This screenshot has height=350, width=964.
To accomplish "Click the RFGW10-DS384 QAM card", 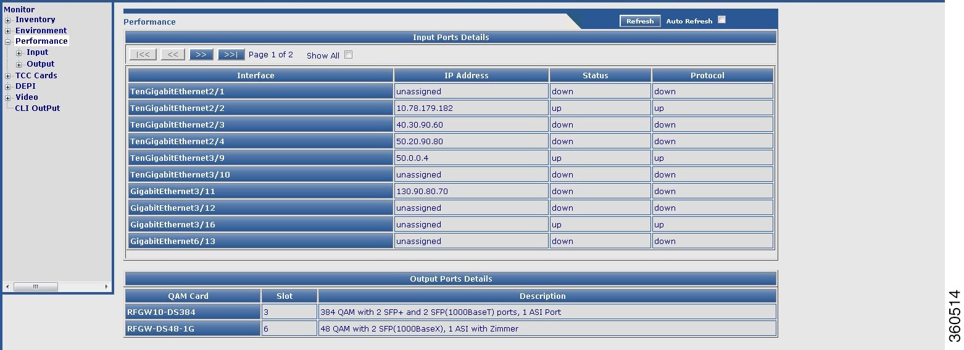I will pyautogui.click(x=193, y=312).
